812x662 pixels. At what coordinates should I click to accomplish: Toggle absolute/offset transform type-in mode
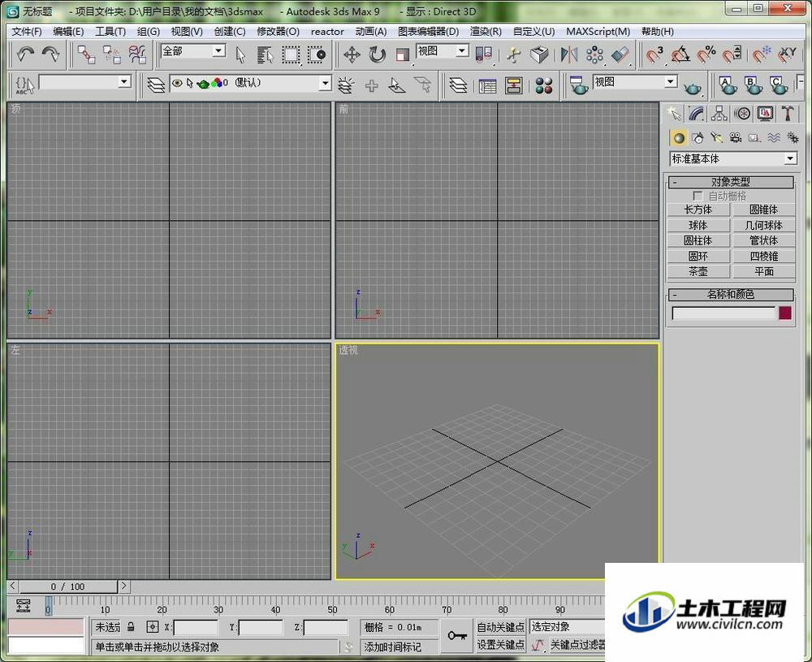153,627
